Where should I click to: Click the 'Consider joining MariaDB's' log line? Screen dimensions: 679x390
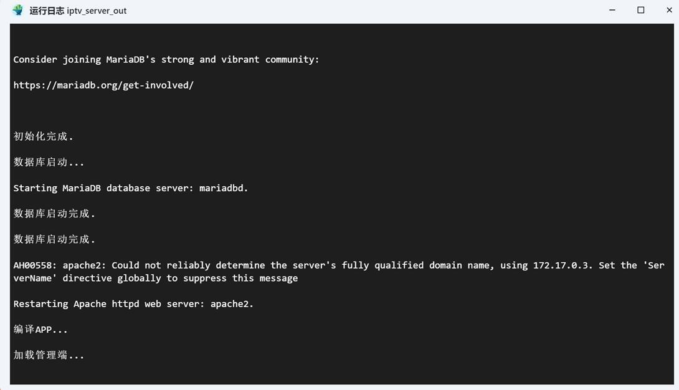(x=166, y=59)
